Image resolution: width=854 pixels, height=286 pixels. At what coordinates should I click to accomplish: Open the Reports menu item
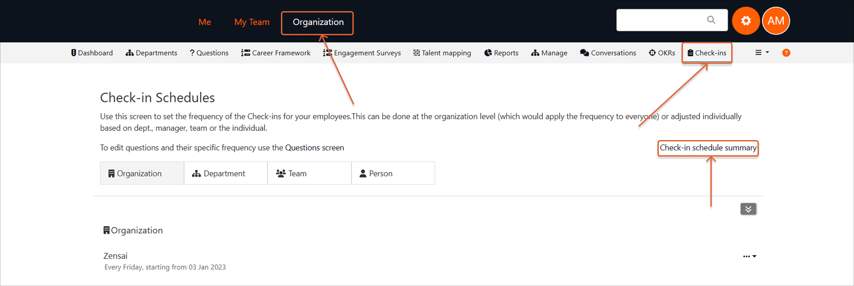click(501, 53)
